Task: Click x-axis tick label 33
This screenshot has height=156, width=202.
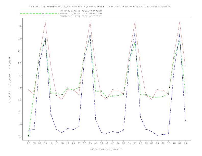Action: click(x=90, y=143)
